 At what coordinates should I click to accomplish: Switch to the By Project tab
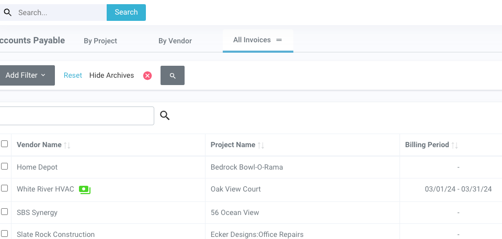click(x=100, y=41)
